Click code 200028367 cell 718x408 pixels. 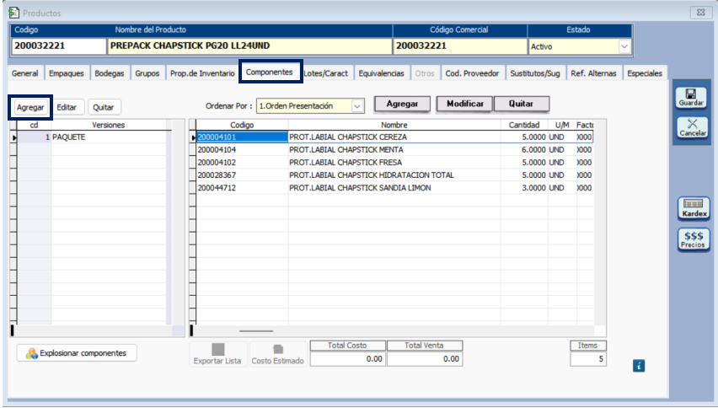[x=242, y=175]
